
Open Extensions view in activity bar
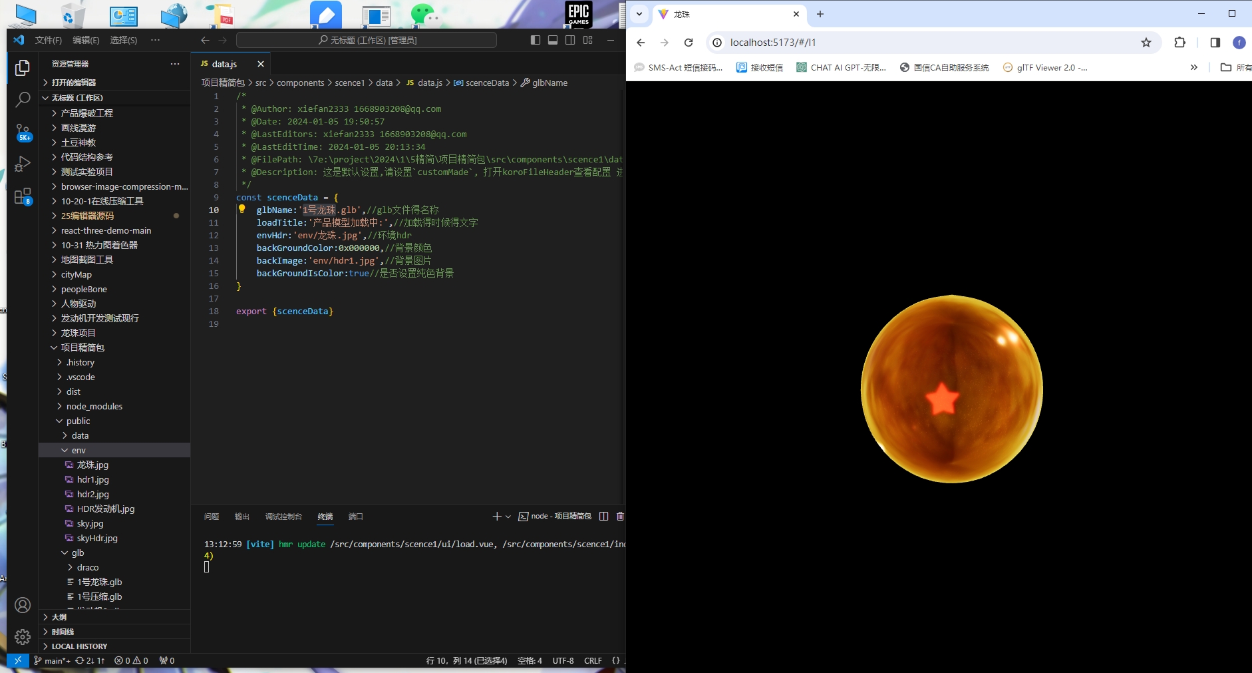[x=23, y=196]
